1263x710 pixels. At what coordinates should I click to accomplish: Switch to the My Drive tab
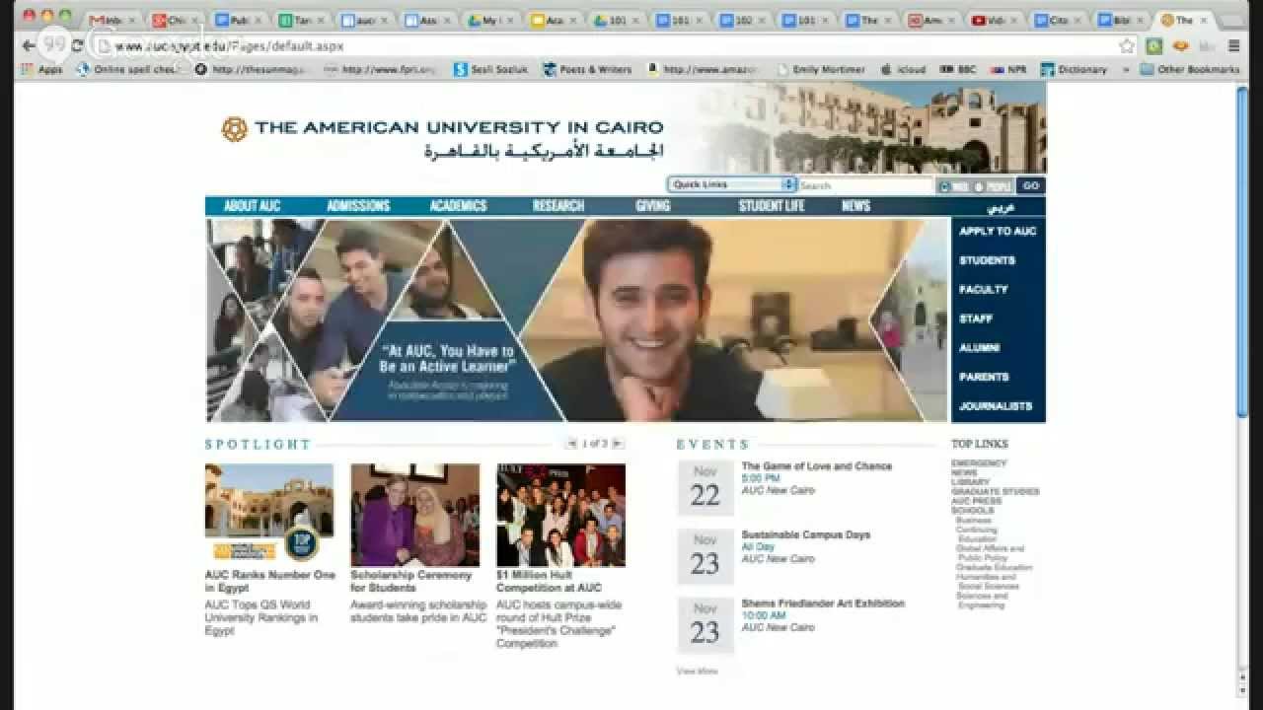pos(489,20)
